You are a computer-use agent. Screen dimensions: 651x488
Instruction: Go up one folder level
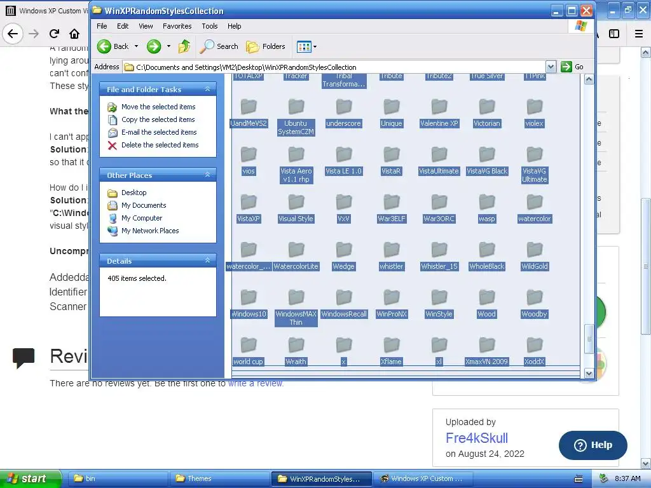click(x=184, y=46)
